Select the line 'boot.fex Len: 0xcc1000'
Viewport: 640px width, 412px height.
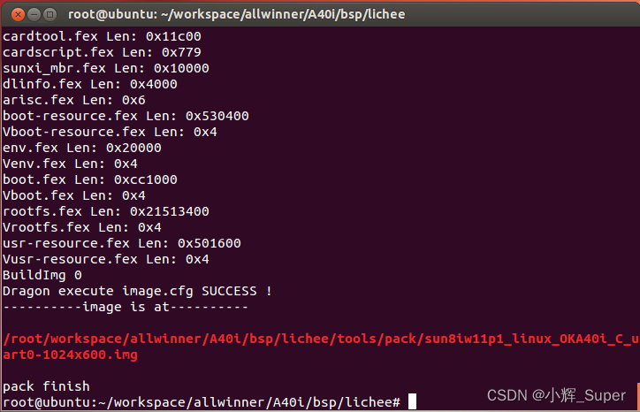[x=90, y=179]
